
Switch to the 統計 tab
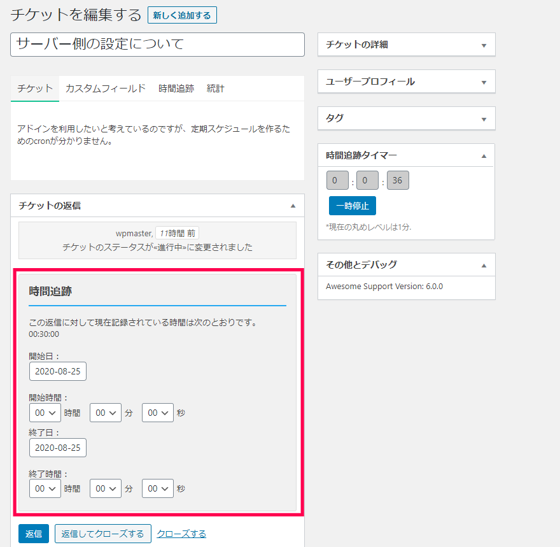(x=215, y=89)
